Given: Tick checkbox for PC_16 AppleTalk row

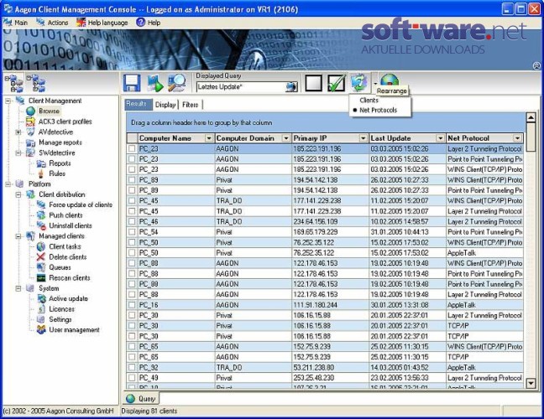Looking at the screenshot, I should pos(132,305).
